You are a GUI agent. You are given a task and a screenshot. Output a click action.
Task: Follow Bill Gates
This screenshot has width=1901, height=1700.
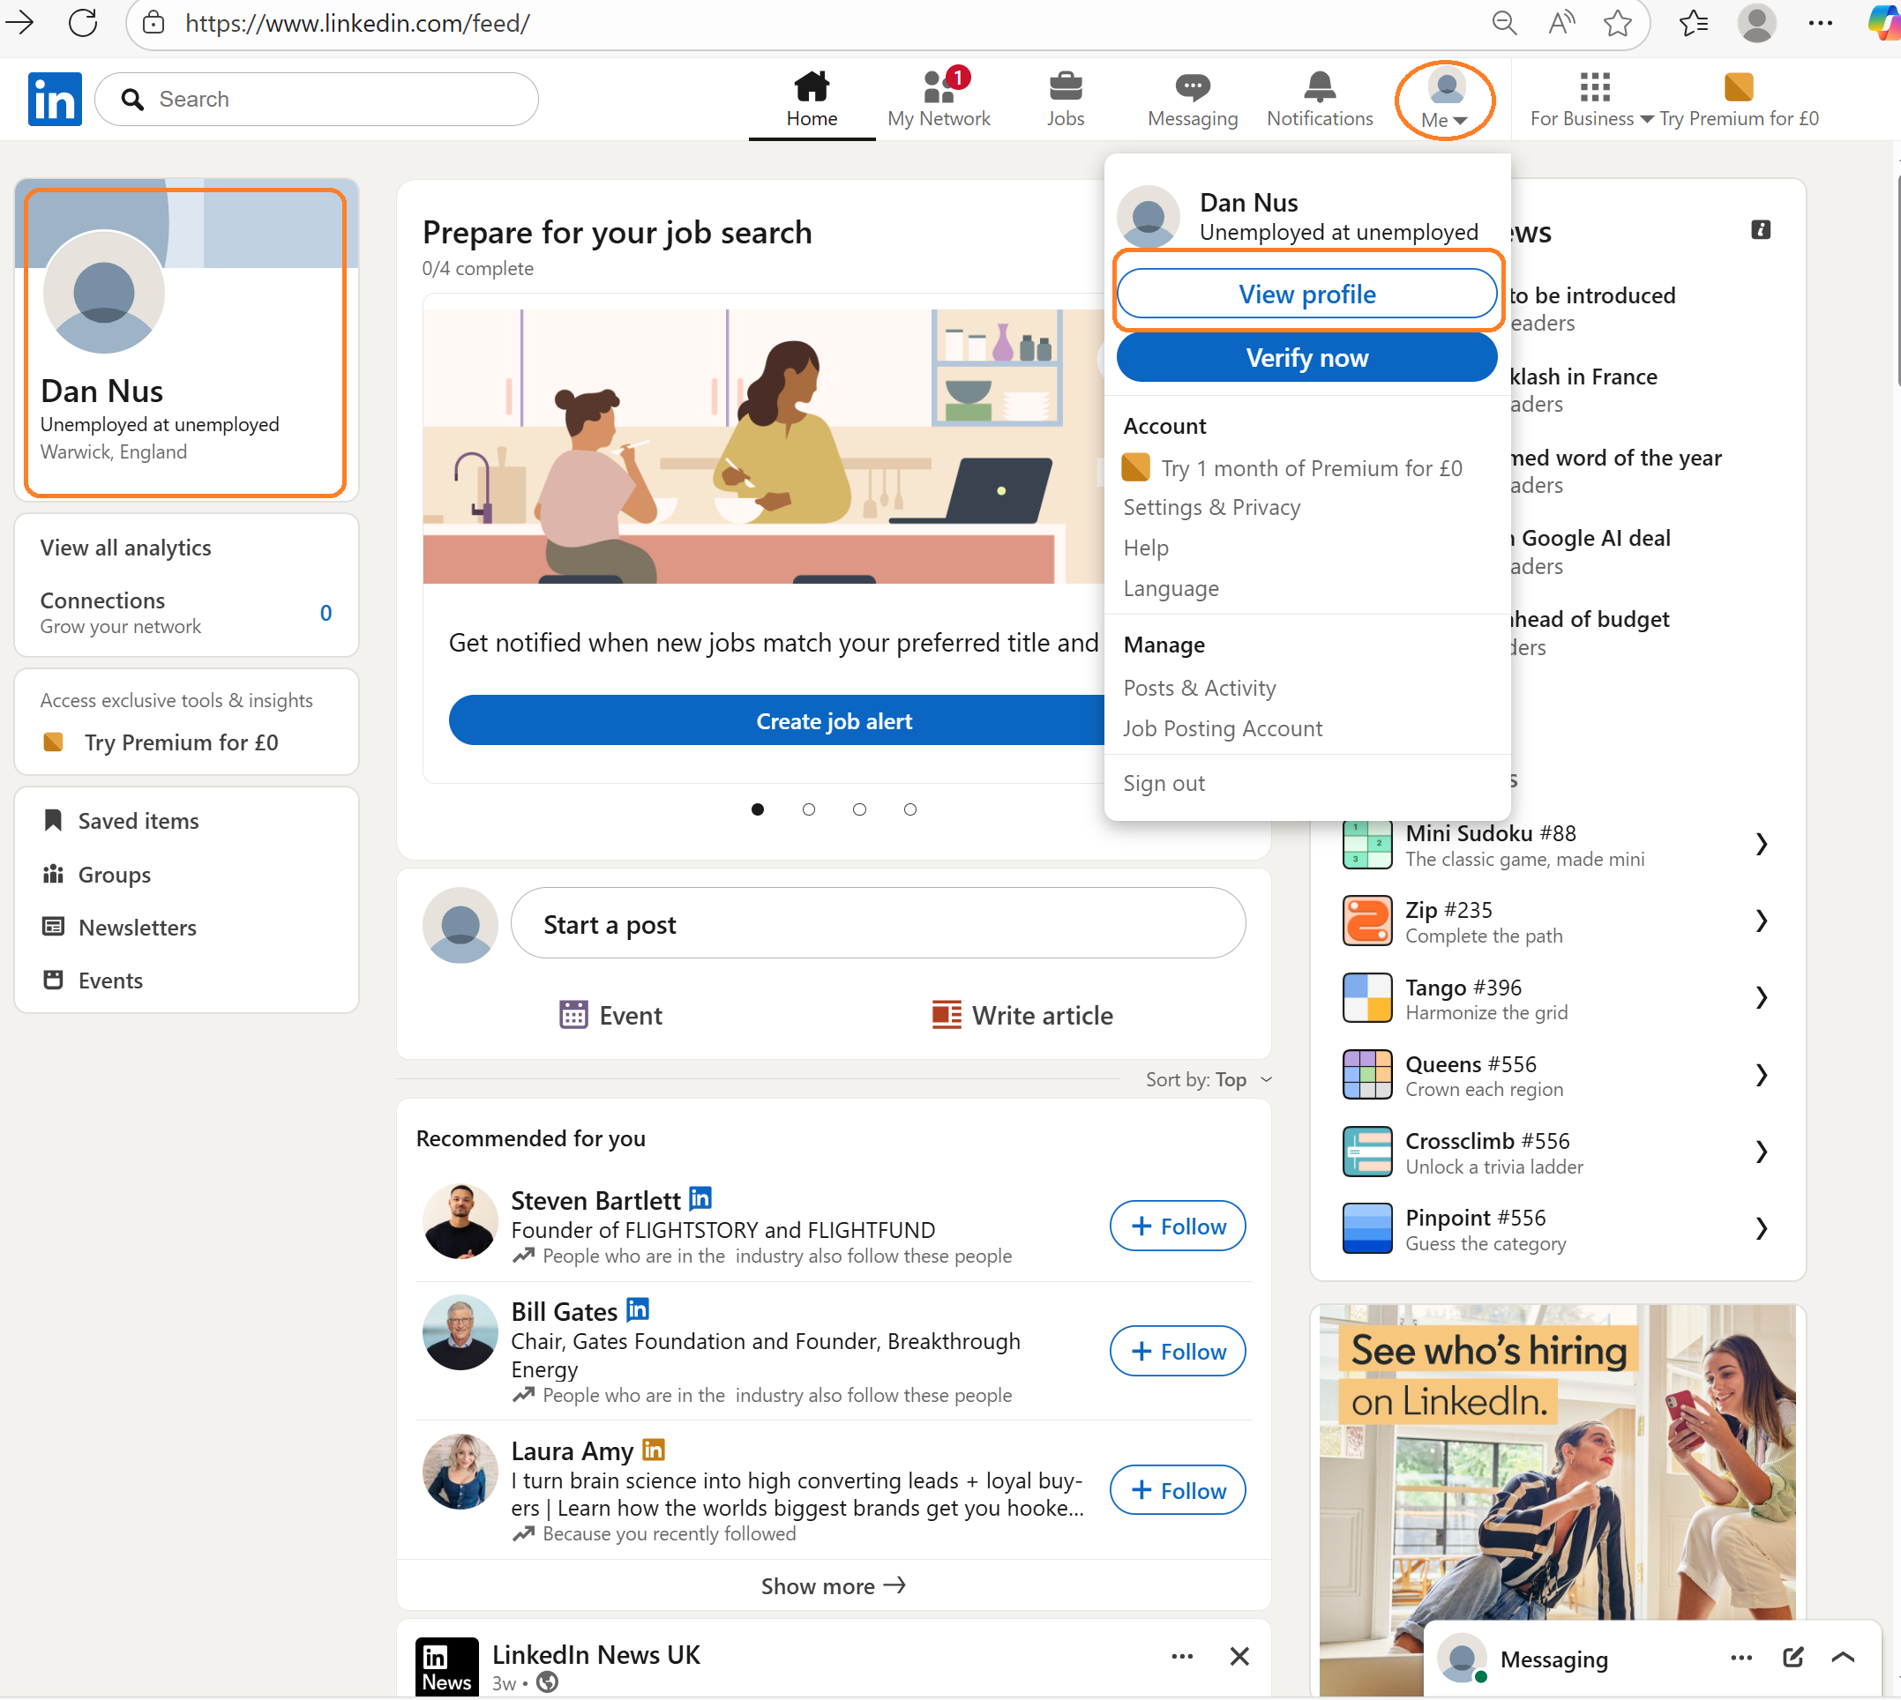point(1178,1352)
